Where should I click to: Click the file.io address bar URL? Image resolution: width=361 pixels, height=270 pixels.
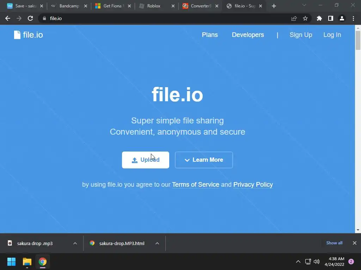[56, 18]
